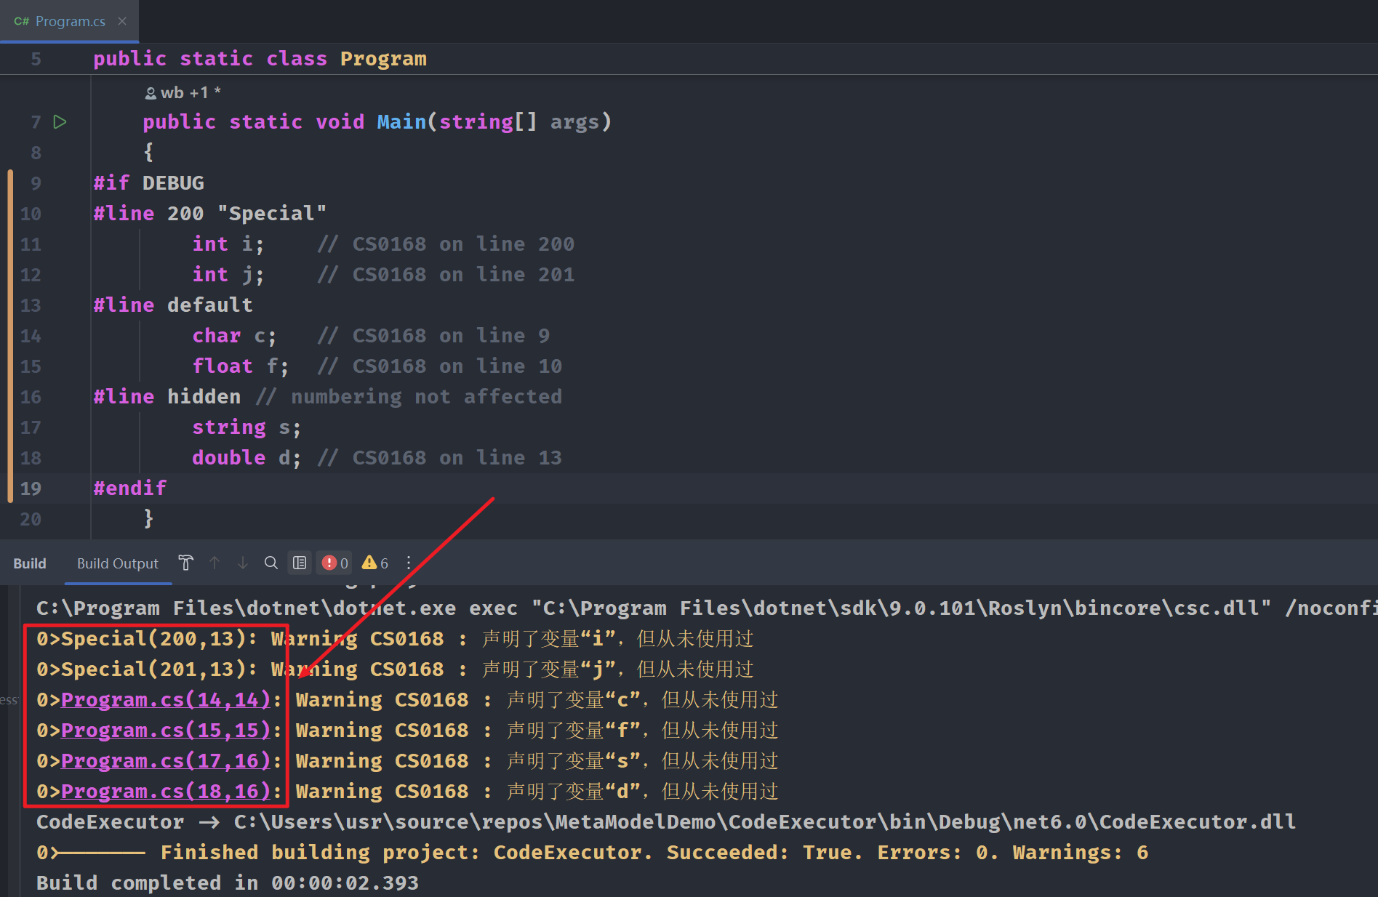Click line number 19 in the gutter
Screen dimensions: 1378x897
click(31, 488)
